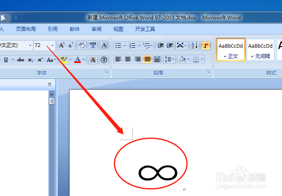Open the bullets style dropdown arrow
282x196 pixels.
(x=125, y=45)
